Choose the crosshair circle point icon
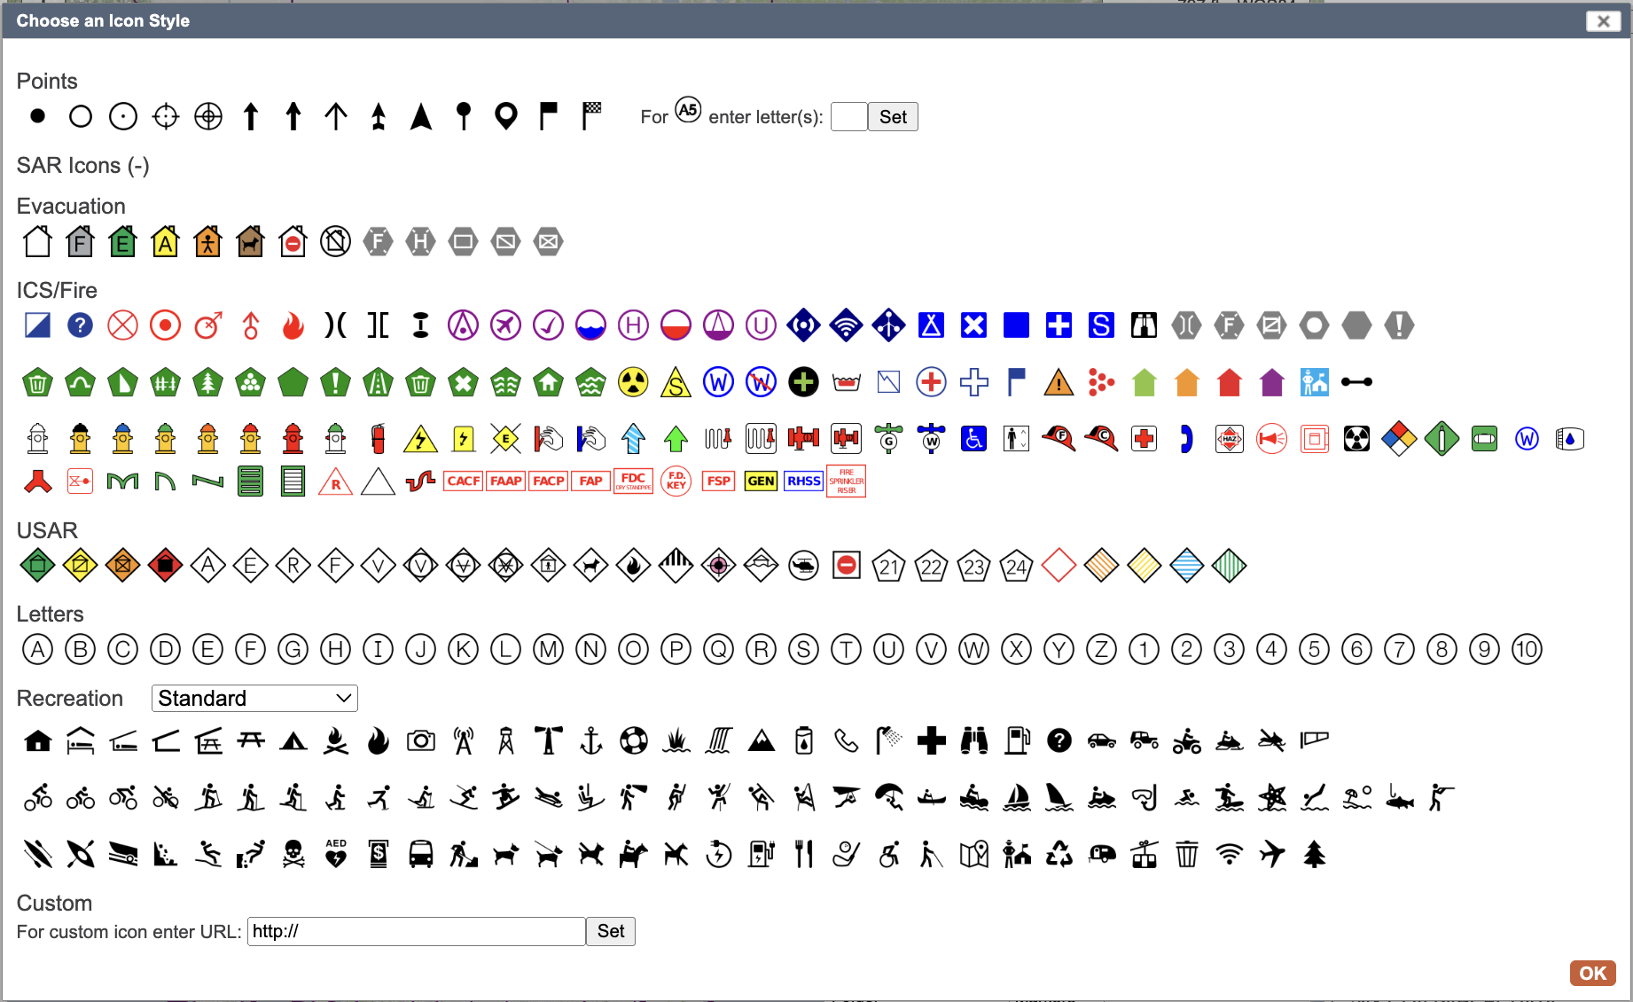This screenshot has height=1002, width=1633. [x=166, y=116]
